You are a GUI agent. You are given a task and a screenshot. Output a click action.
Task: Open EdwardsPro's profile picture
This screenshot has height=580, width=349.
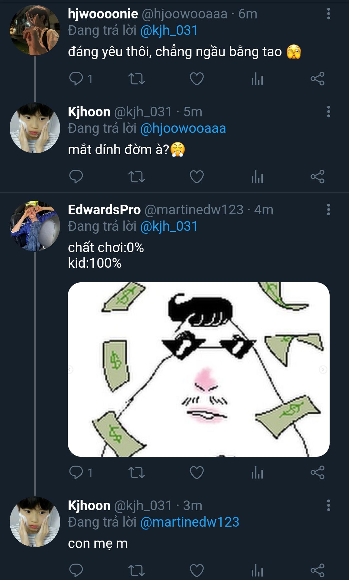[x=35, y=226]
